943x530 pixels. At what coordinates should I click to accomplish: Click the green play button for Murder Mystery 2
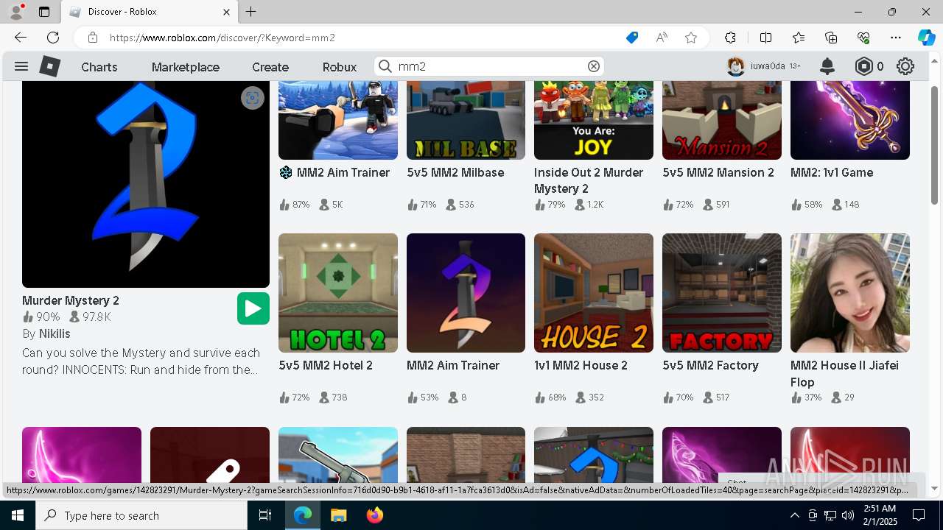coord(253,308)
